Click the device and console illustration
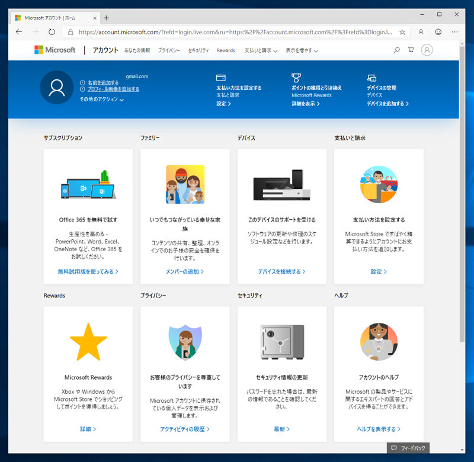Screen dimensions: 474x462 click(282, 185)
